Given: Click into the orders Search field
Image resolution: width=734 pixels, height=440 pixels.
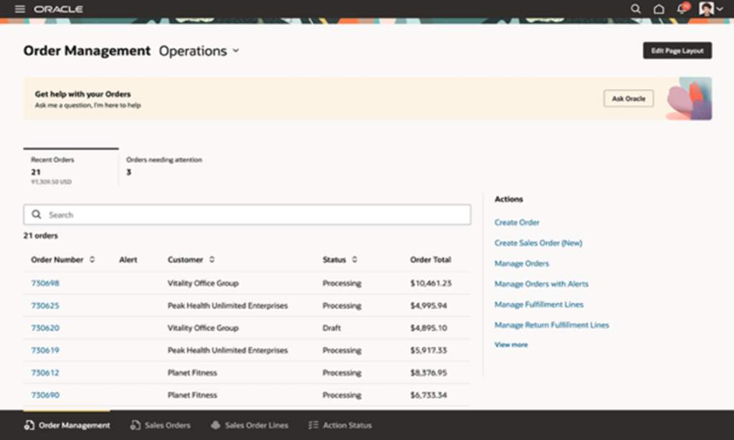Looking at the screenshot, I should point(247,214).
